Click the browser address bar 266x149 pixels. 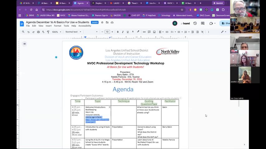112,10
